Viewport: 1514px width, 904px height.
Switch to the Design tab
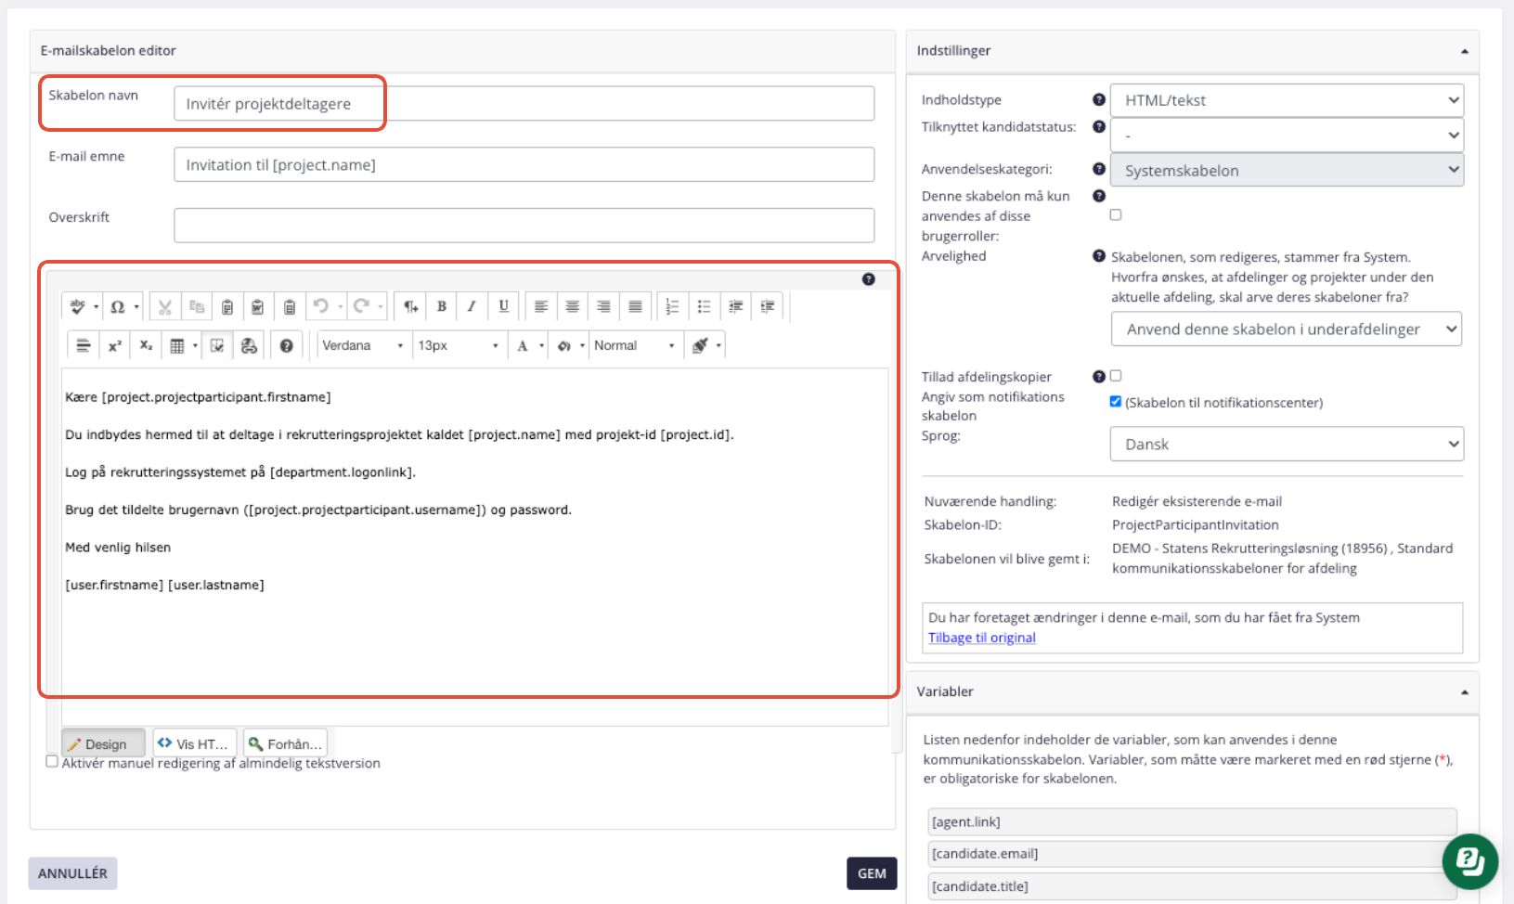point(103,743)
